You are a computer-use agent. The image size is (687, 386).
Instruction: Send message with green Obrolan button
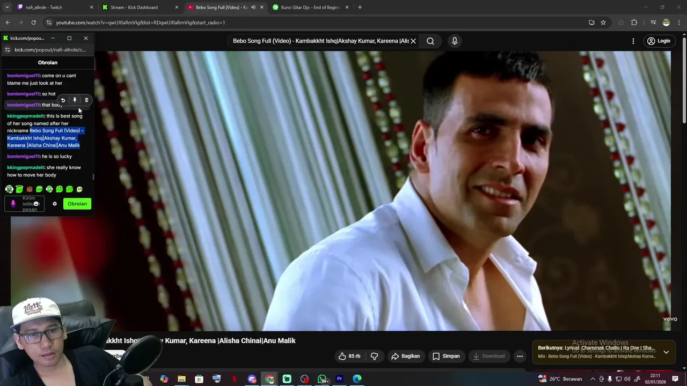[x=77, y=204]
